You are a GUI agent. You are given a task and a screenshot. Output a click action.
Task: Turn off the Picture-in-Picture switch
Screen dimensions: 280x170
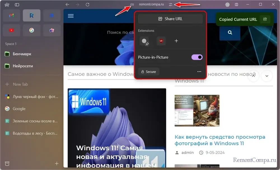coord(197,57)
